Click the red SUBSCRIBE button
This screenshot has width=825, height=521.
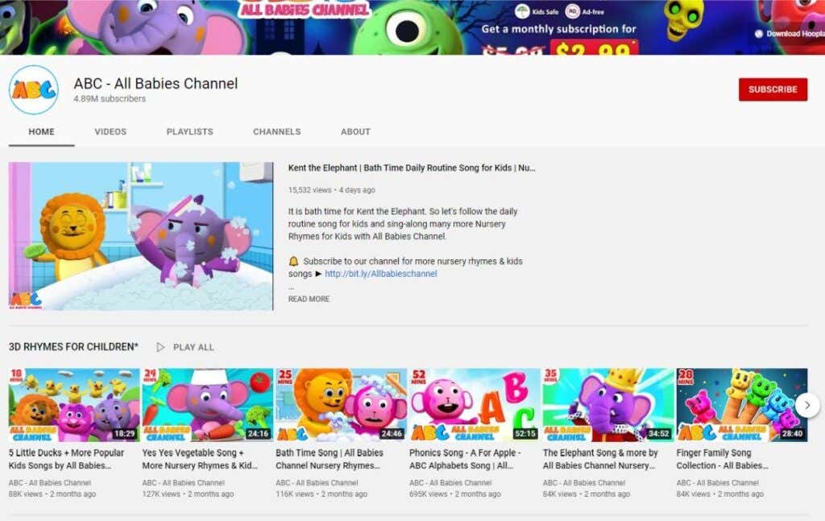[x=773, y=89]
